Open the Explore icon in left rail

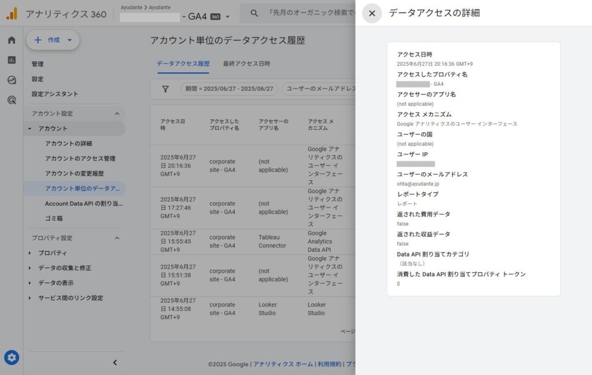[x=12, y=80]
